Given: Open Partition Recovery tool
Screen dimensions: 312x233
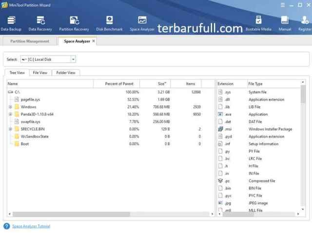Looking at the screenshot, I should [x=74, y=23].
